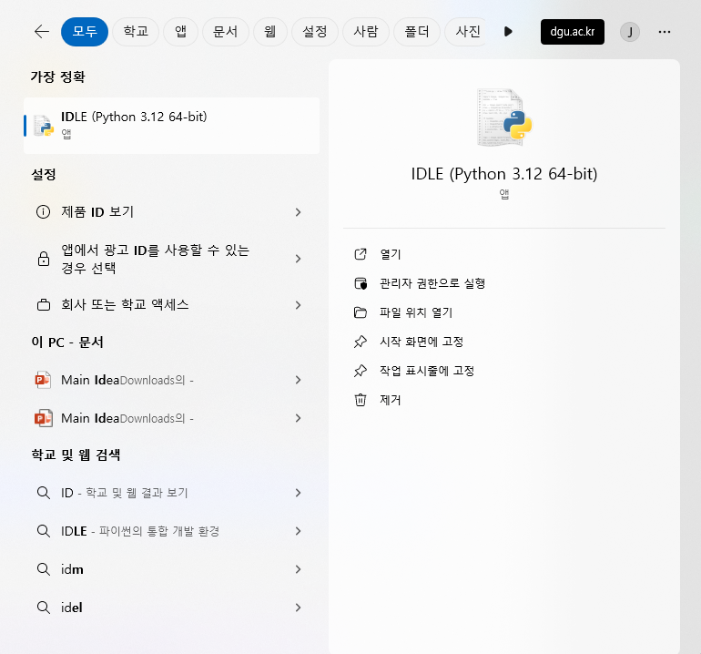Image resolution: width=701 pixels, height=654 pixels.
Task: Switch to the 설정 filter tab
Action: pyautogui.click(x=315, y=32)
